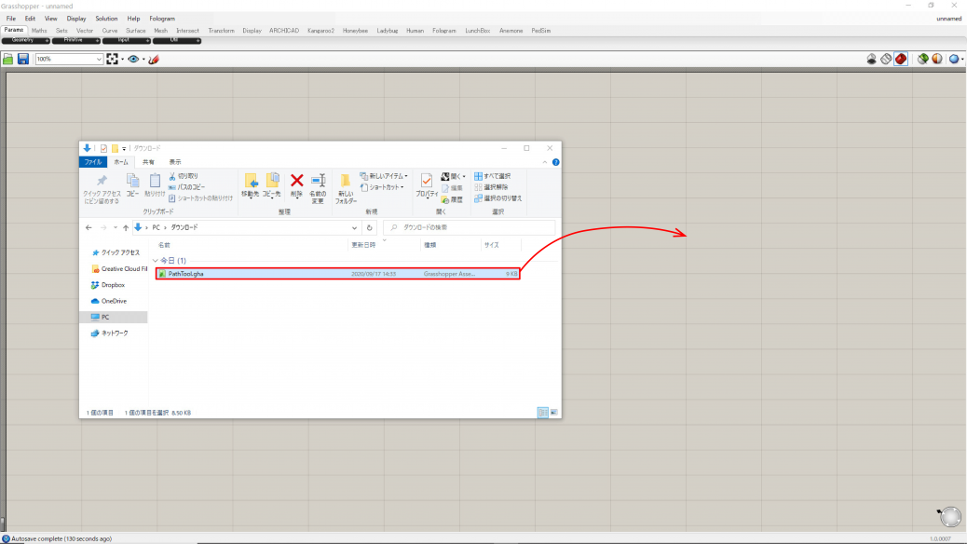Expand the eye named views dropdown arrow
Screen dimensions: 967x544
[143, 59]
